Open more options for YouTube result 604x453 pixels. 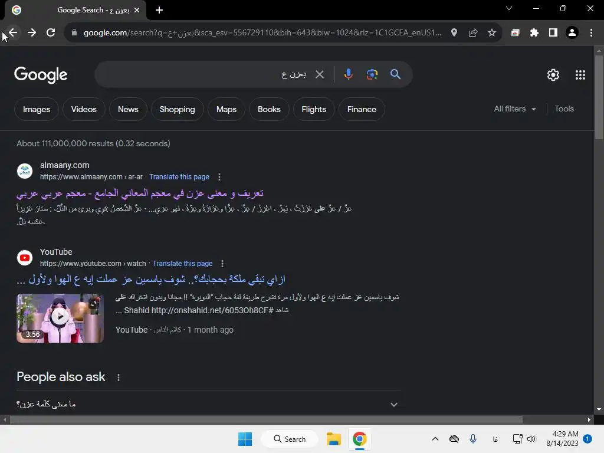(x=222, y=264)
